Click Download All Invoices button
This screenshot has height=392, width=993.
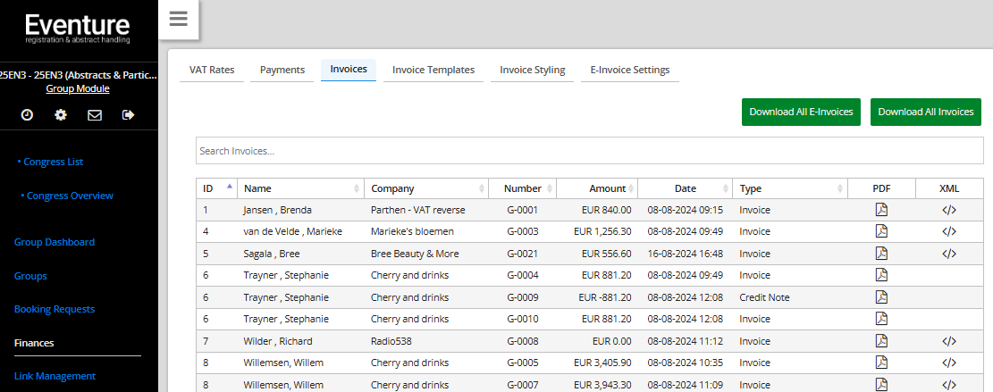[x=925, y=112]
